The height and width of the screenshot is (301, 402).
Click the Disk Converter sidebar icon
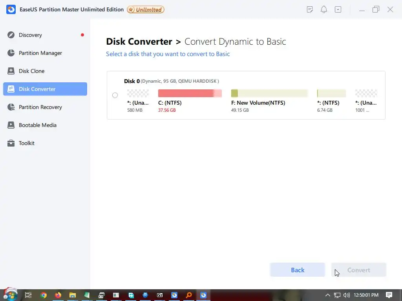11,89
